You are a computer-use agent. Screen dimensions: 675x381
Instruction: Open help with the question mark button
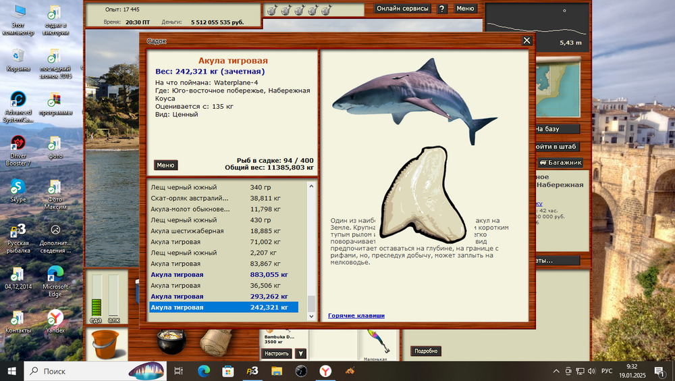point(441,9)
